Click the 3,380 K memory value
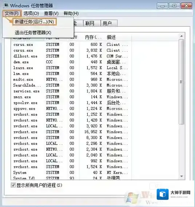Image resolution: width=195 pixels, height=207 pixels. (94, 85)
